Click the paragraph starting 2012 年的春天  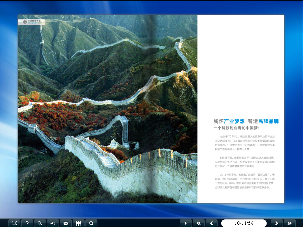pyautogui.click(x=245, y=181)
